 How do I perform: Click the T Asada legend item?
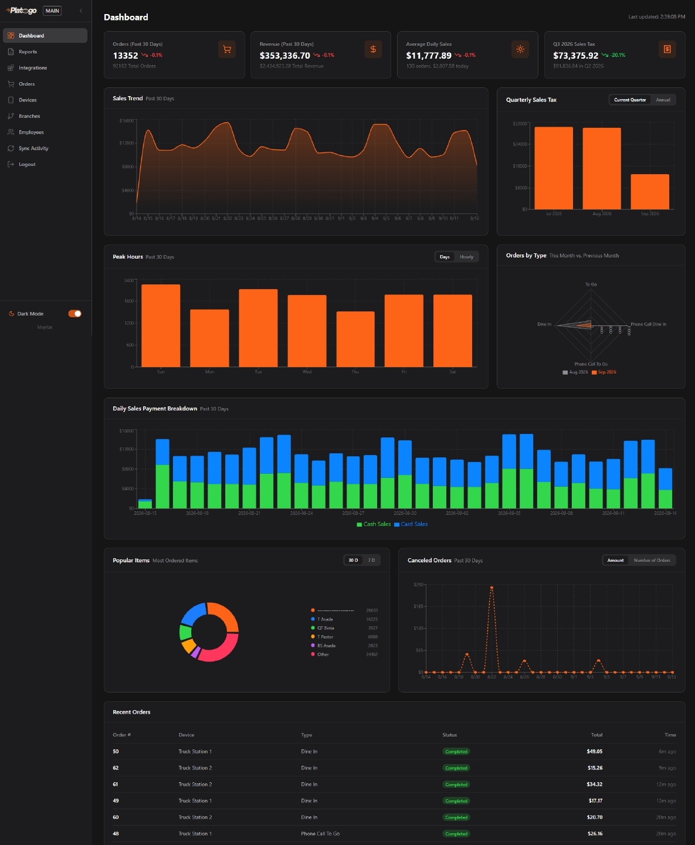tap(344, 619)
